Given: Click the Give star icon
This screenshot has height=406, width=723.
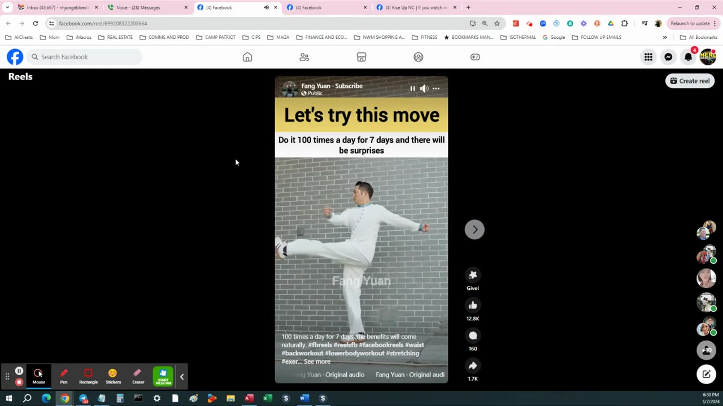Looking at the screenshot, I should [473, 275].
